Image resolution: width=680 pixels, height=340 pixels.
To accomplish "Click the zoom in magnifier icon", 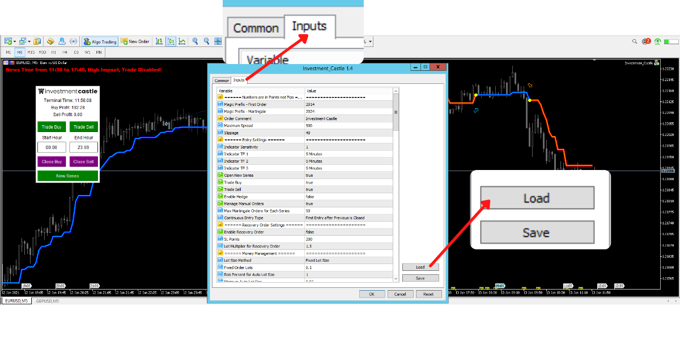I will (x=195, y=41).
